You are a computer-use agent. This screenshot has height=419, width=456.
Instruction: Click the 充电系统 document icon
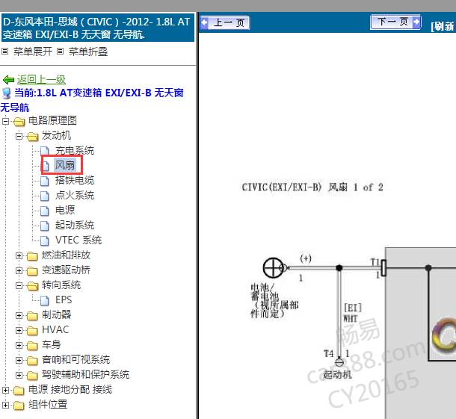pyautogui.click(x=45, y=151)
